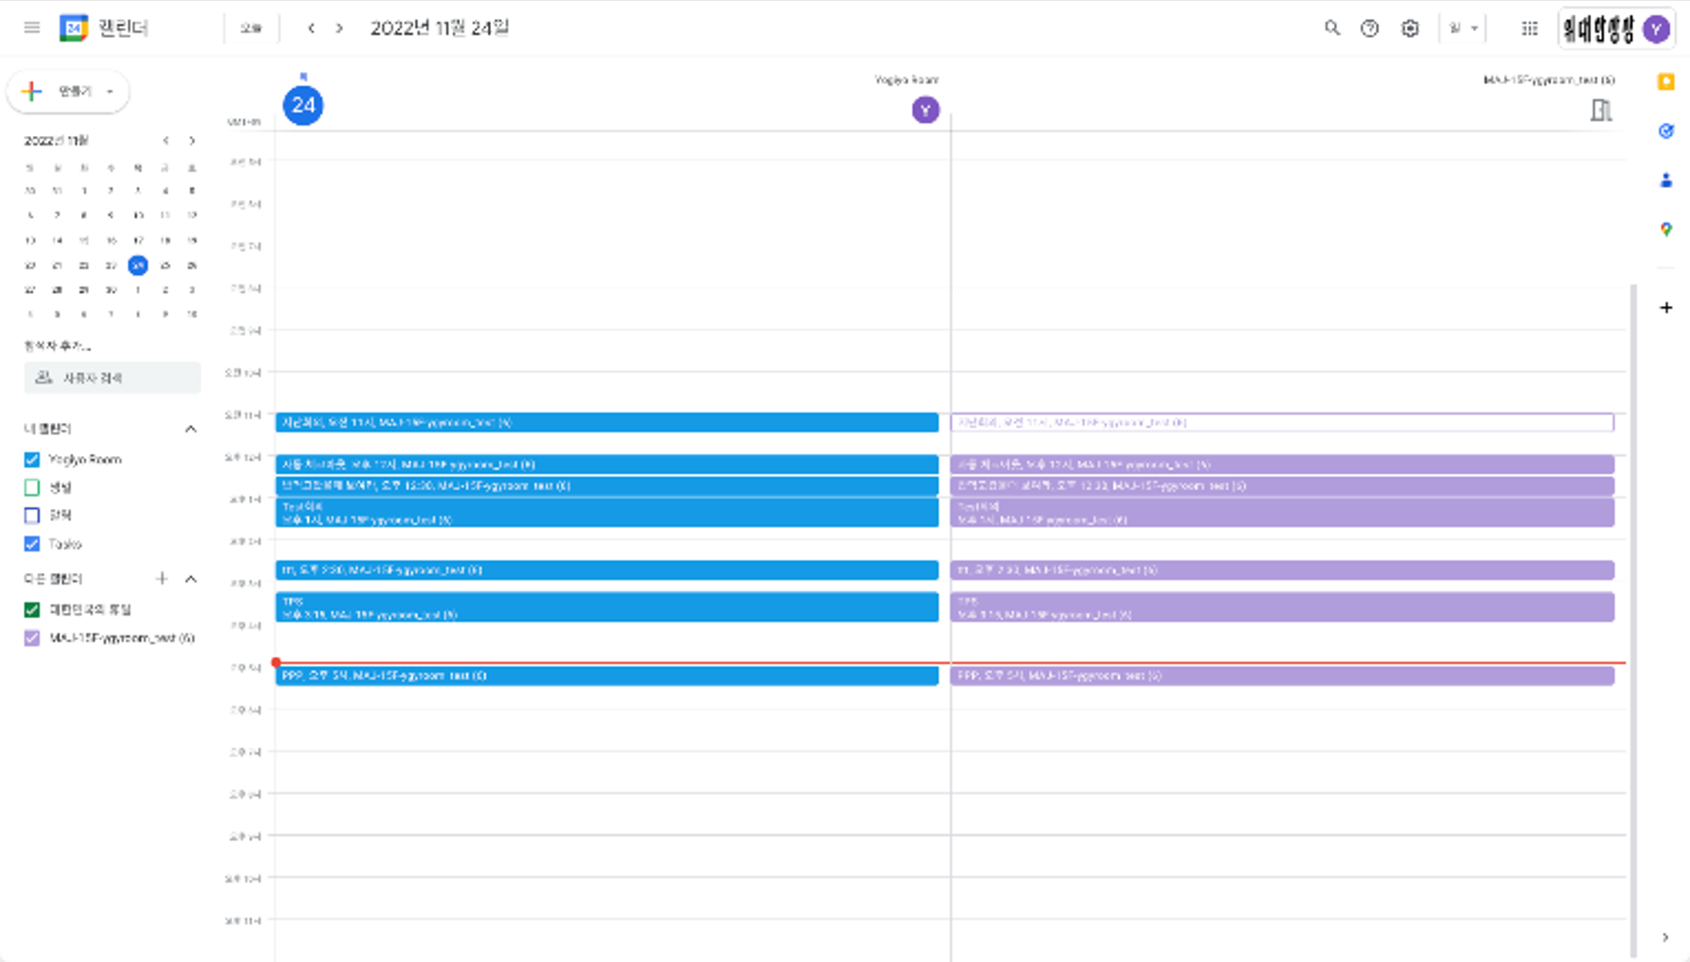The height and width of the screenshot is (962, 1690).
Task: Open purple 12:30pm event in MAJ-15F column
Action: pyautogui.click(x=1282, y=486)
